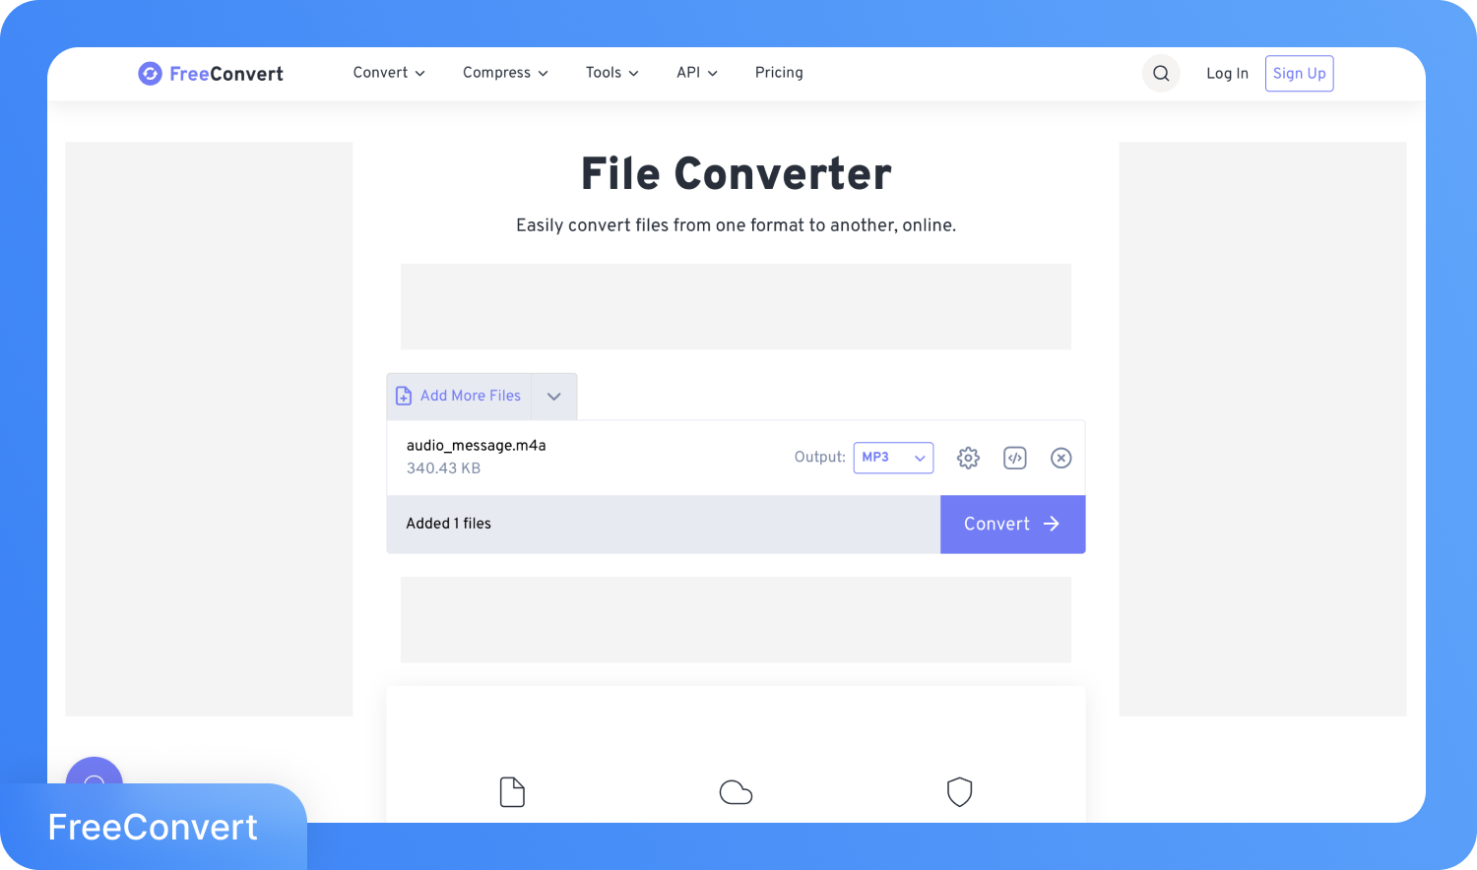
Task: Start conversion with the Convert button
Action: pos(1012,525)
